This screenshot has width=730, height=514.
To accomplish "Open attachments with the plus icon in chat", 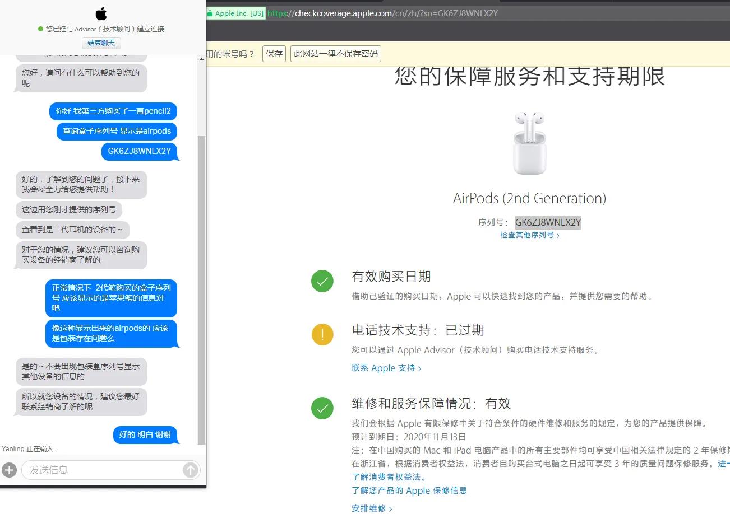I will [9, 470].
